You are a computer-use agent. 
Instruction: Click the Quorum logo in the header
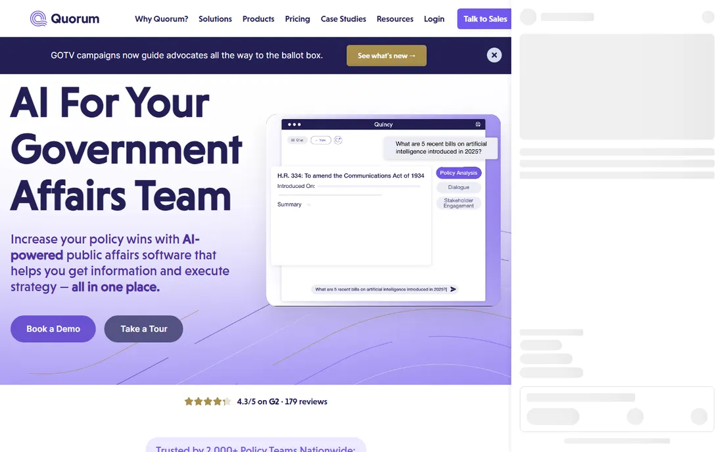coord(64,19)
